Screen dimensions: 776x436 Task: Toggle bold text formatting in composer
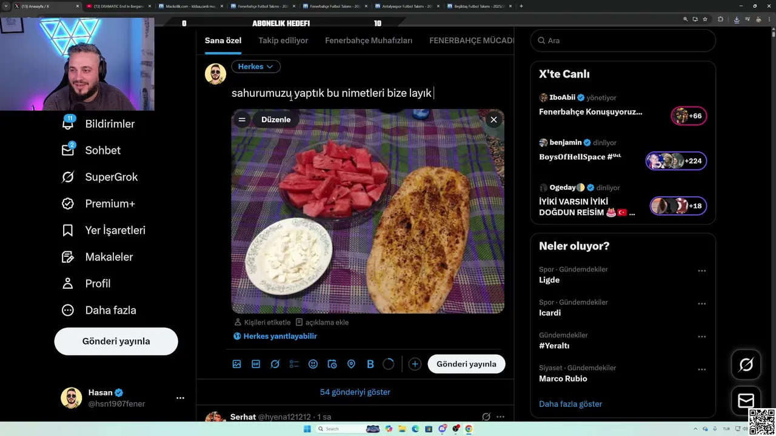click(370, 364)
